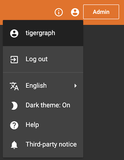Click the menu divider under Log out

pyautogui.click(x=43, y=72)
